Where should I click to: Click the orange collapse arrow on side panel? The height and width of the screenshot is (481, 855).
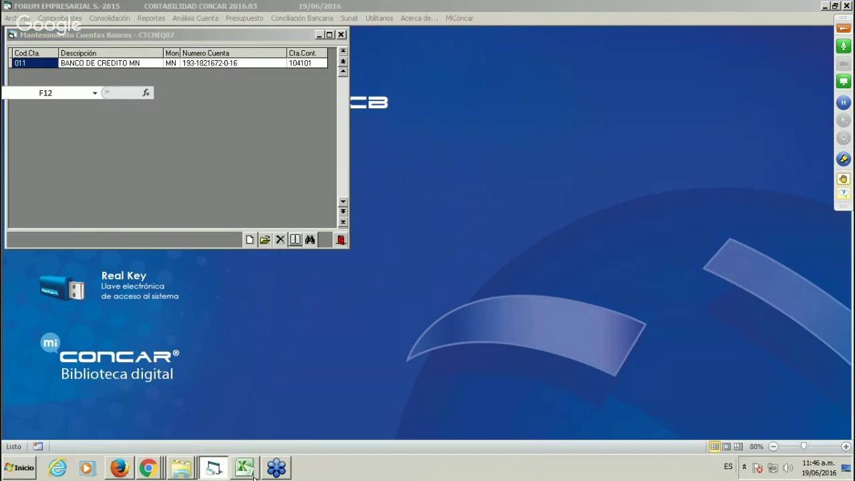(x=844, y=28)
